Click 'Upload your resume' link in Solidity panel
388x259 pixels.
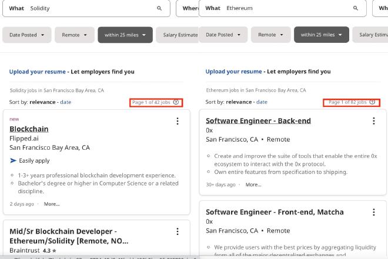[x=38, y=72]
